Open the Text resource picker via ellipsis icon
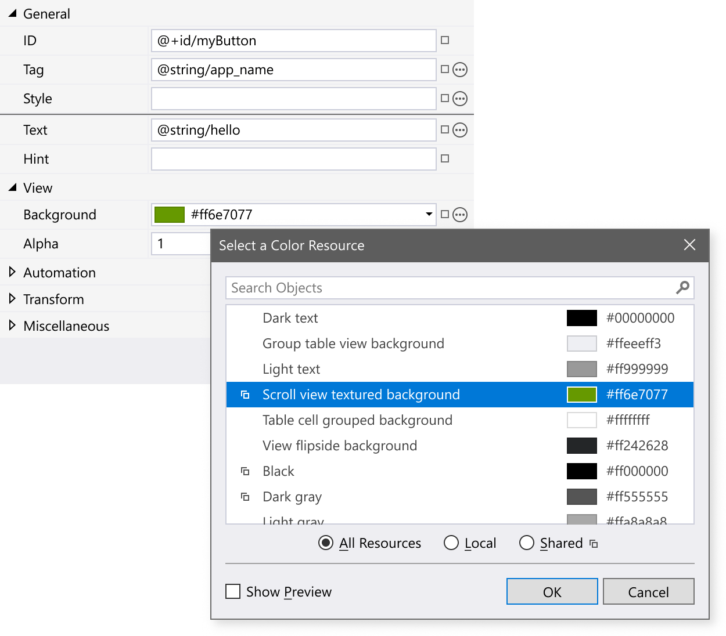 click(x=459, y=129)
